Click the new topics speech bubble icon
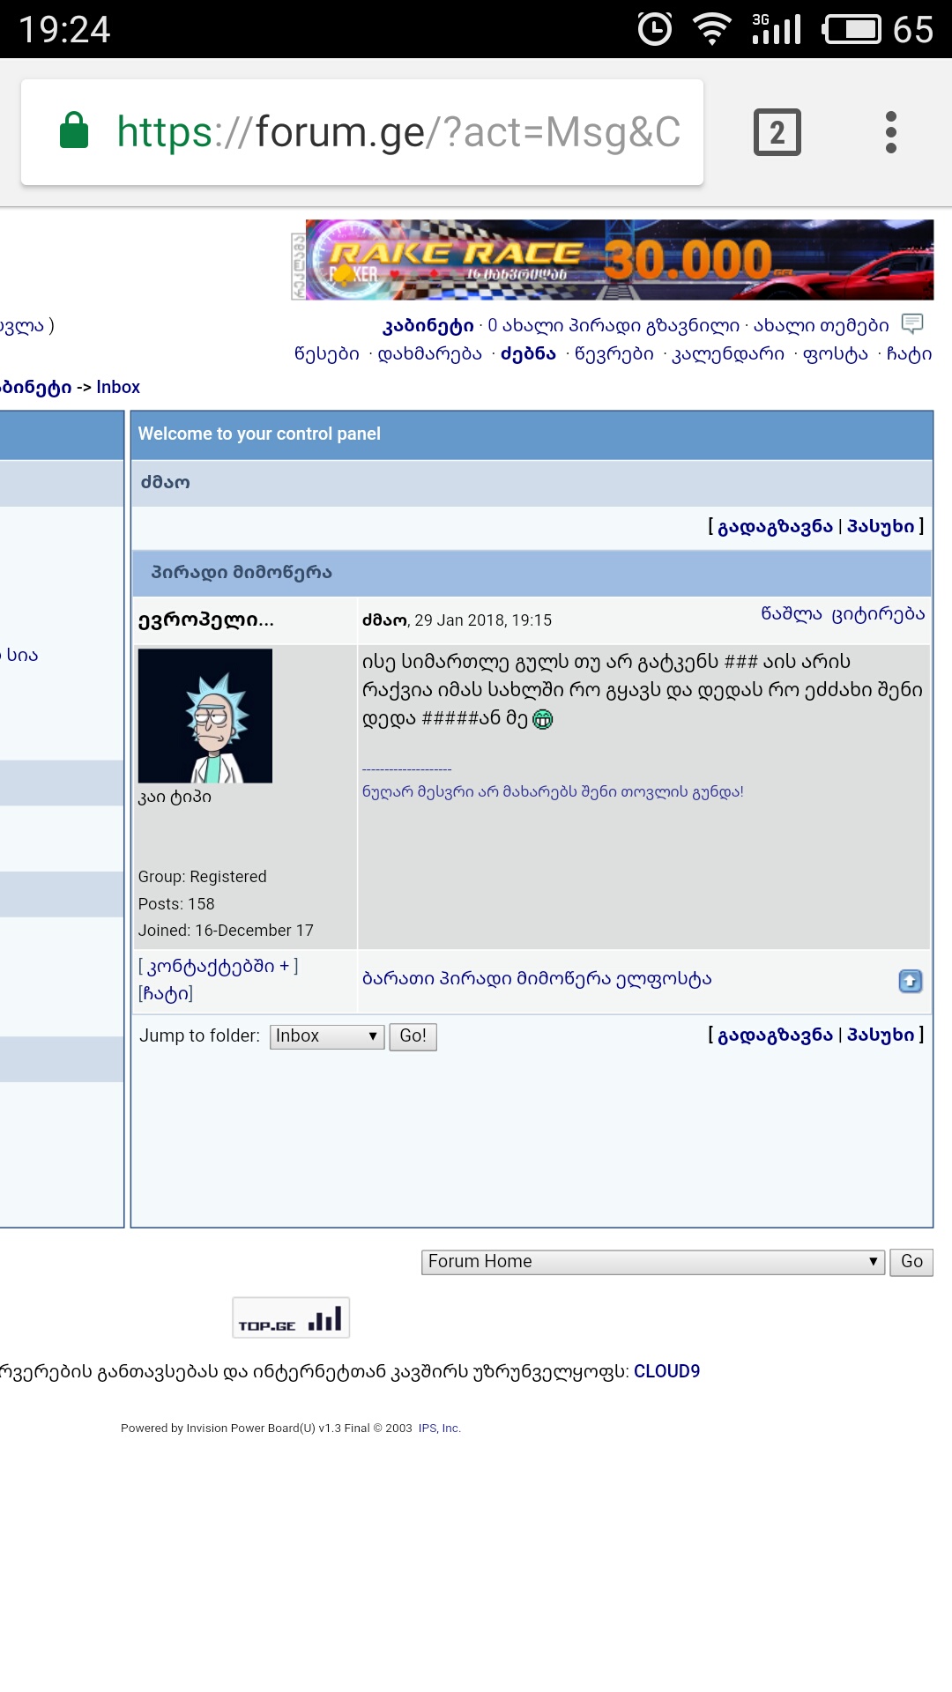This screenshot has height=1692, width=952. [x=912, y=323]
